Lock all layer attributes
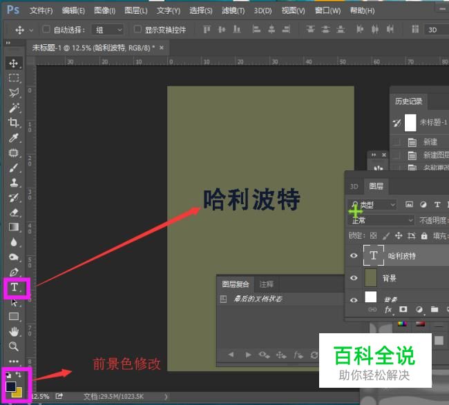 click(424, 236)
